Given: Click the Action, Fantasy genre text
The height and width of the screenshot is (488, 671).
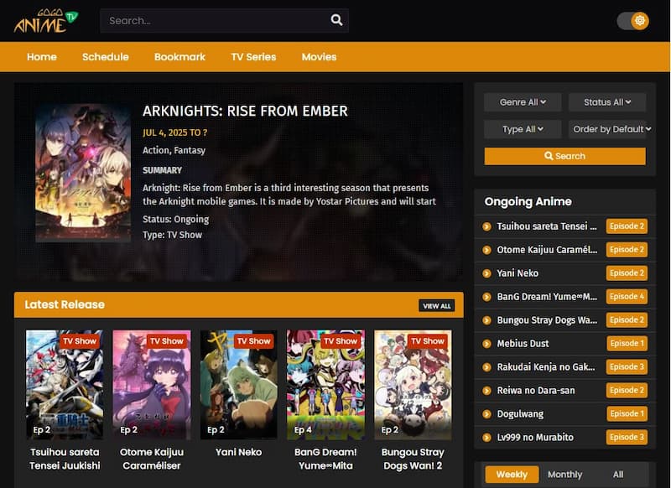Looking at the screenshot, I should tap(174, 151).
